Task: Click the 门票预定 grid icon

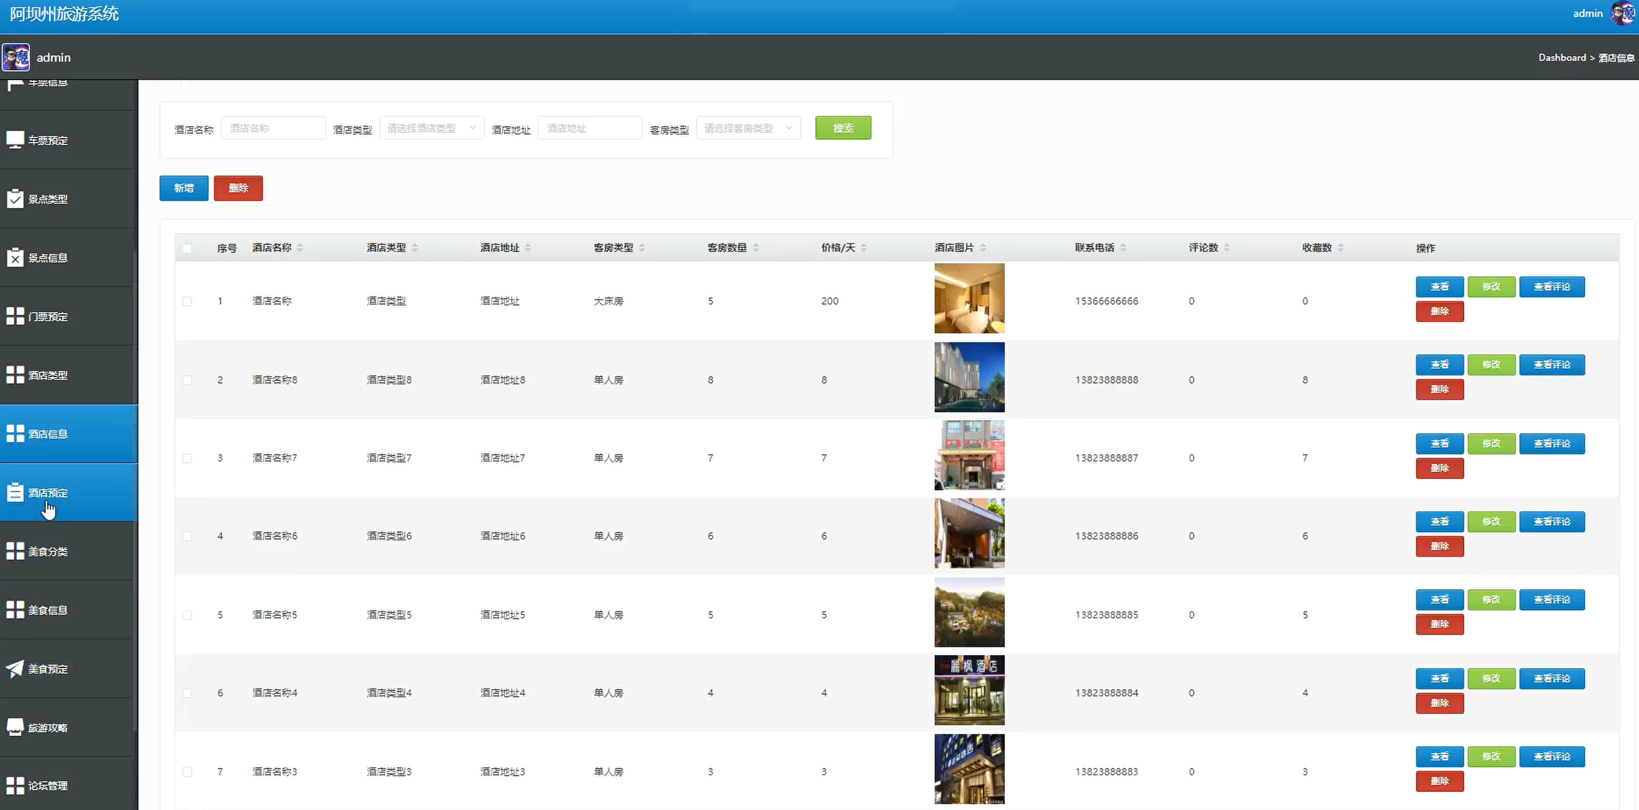Action: click(x=15, y=316)
